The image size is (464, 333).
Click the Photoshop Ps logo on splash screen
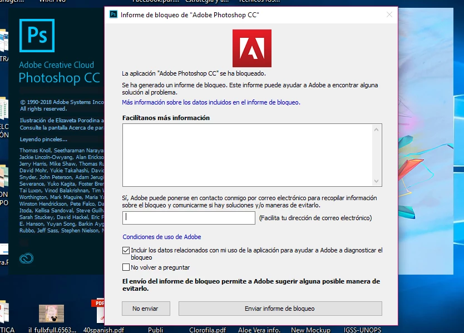coord(37,36)
